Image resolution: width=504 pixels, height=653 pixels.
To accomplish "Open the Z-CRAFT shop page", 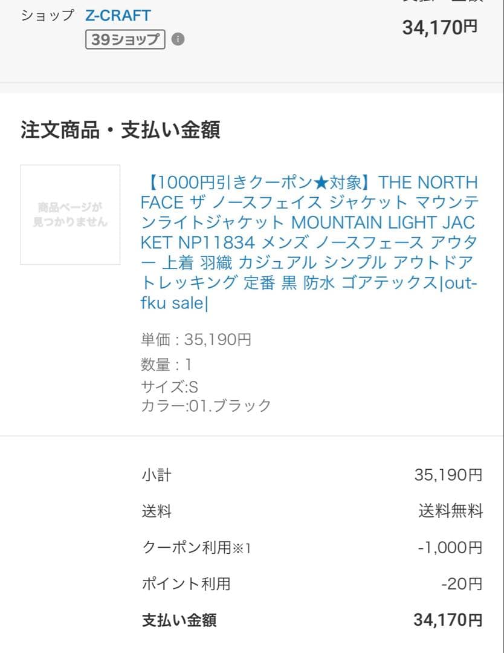I will tap(118, 16).
